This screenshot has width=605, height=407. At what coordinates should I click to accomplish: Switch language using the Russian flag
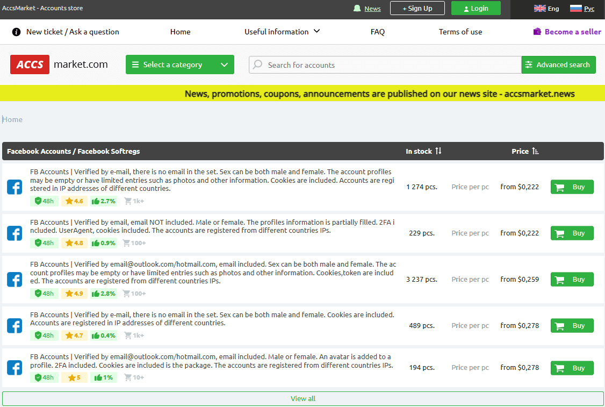pyautogui.click(x=576, y=8)
